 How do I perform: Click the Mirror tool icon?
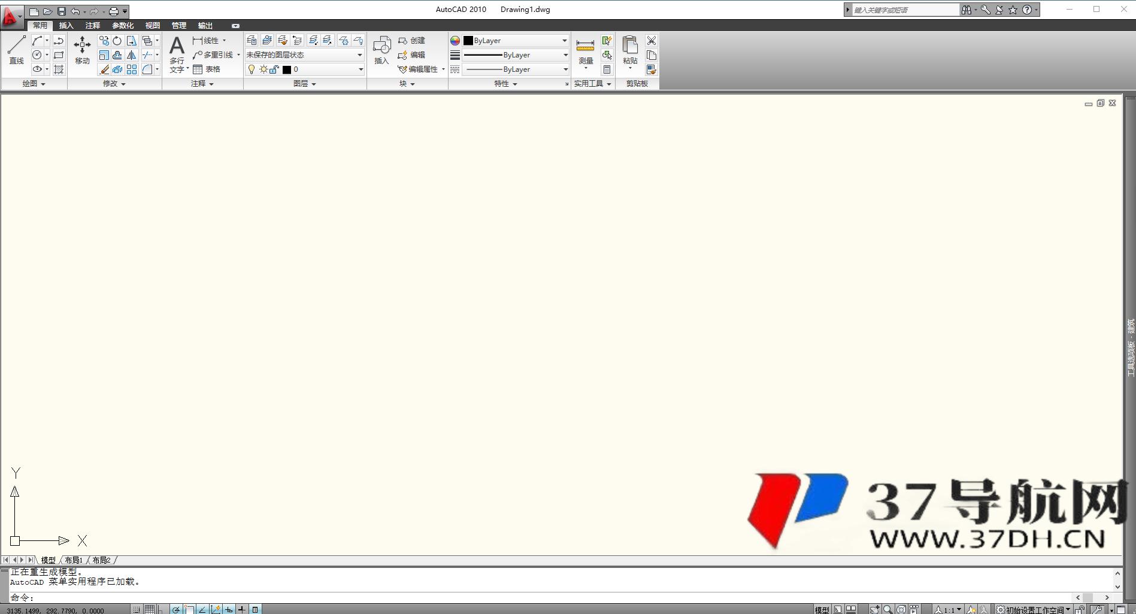tap(132, 55)
